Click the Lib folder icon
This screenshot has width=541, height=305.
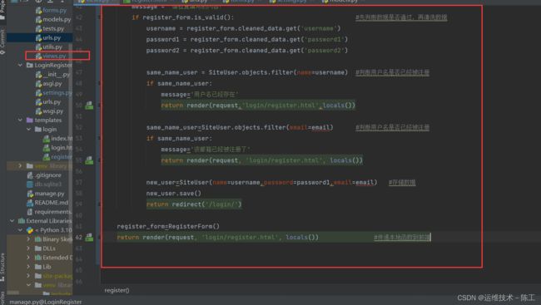38,267
